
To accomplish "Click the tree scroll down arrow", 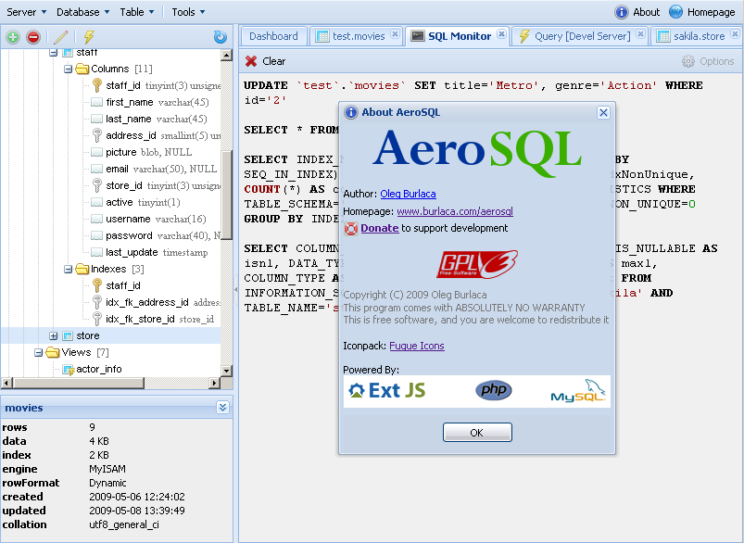I will [227, 372].
